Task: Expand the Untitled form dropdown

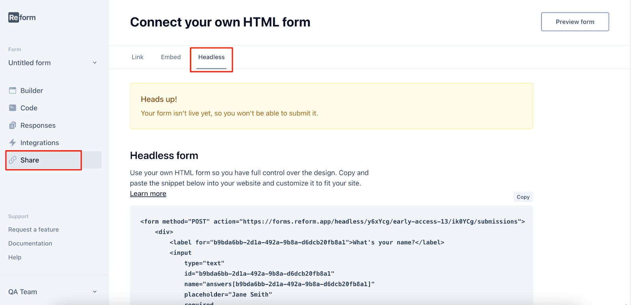Action: [x=94, y=63]
